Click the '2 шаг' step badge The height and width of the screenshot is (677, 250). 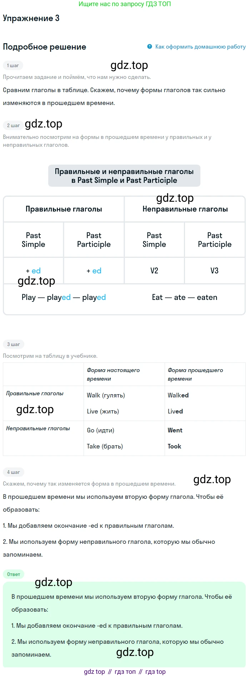click(13, 125)
